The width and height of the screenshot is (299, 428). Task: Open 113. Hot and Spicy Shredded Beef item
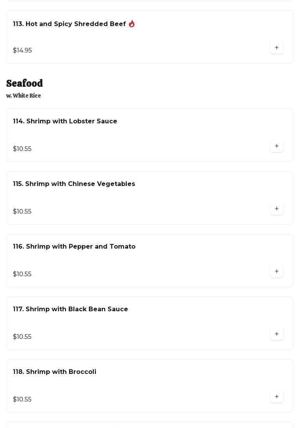tap(69, 24)
